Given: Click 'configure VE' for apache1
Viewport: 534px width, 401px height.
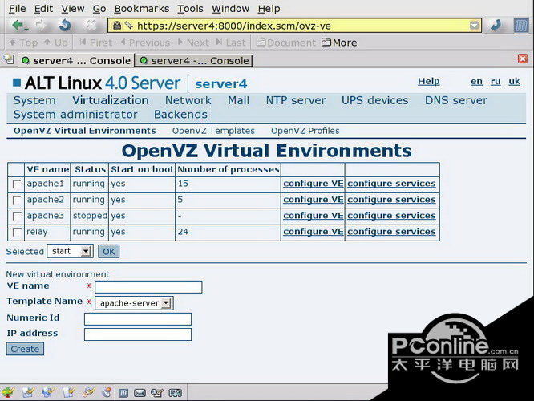Looking at the screenshot, I should pyautogui.click(x=313, y=184).
